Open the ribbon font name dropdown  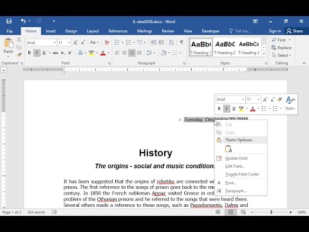coord(55,43)
